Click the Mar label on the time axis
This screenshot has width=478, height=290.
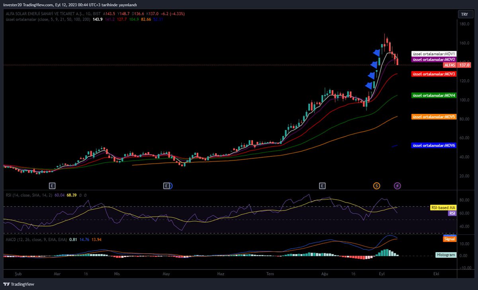point(57,274)
